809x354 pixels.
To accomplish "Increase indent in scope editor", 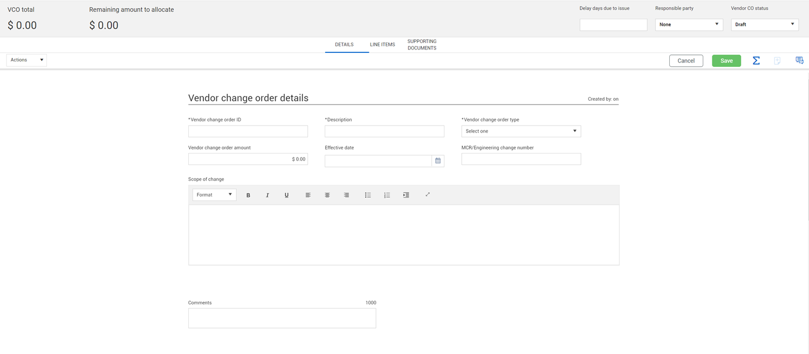I will pos(406,195).
